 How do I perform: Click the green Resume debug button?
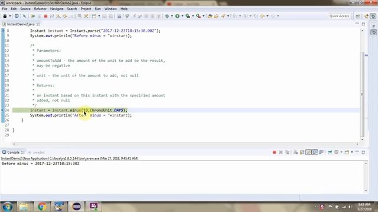(33, 16)
